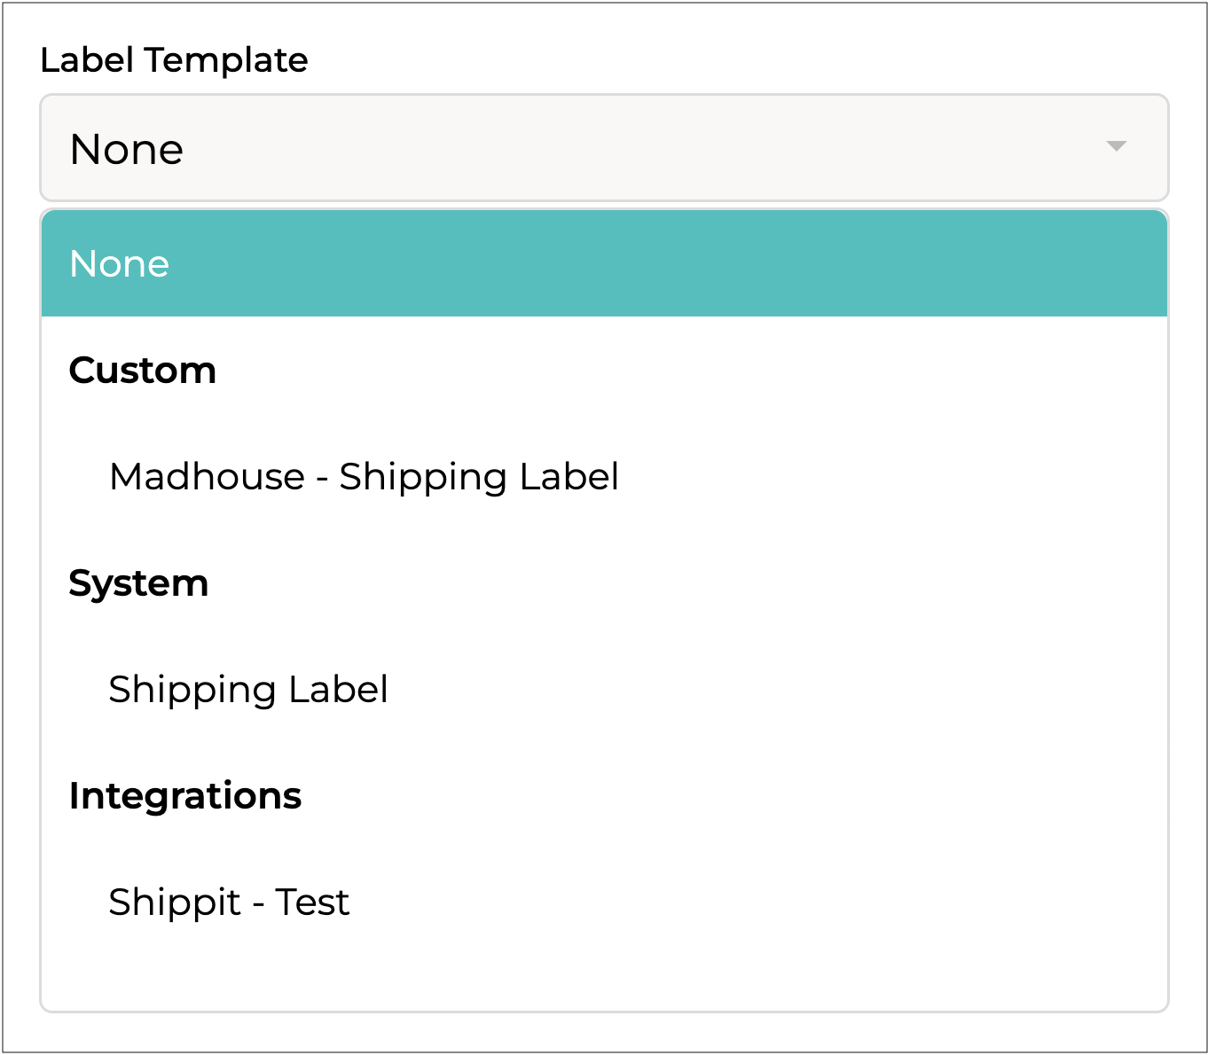Click blank area below Shippit - Test
1208x1055 pixels.
[x=603, y=971]
